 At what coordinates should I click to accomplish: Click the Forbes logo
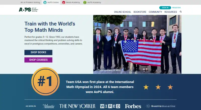pyautogui.click(x=133, y=106)
